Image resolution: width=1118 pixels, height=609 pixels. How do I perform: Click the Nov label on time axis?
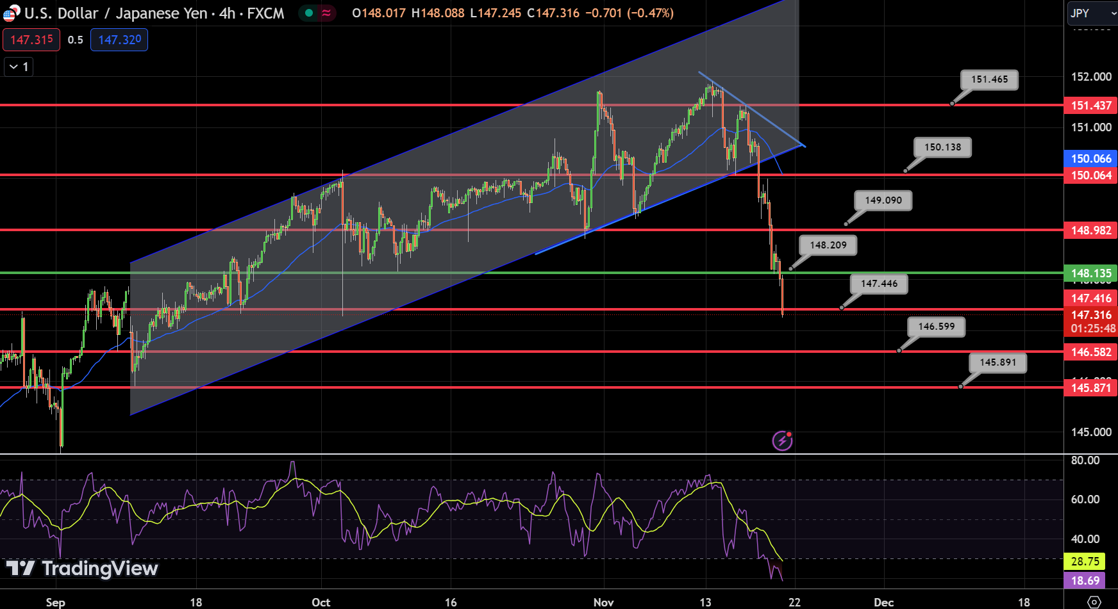(603, 603)
